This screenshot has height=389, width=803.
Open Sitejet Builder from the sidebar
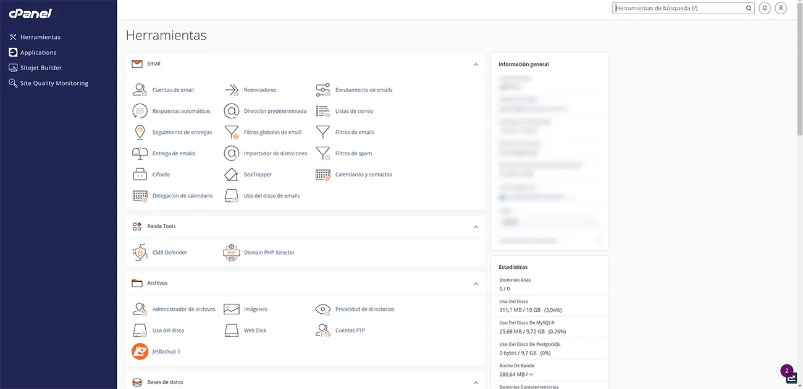point(41,68)
